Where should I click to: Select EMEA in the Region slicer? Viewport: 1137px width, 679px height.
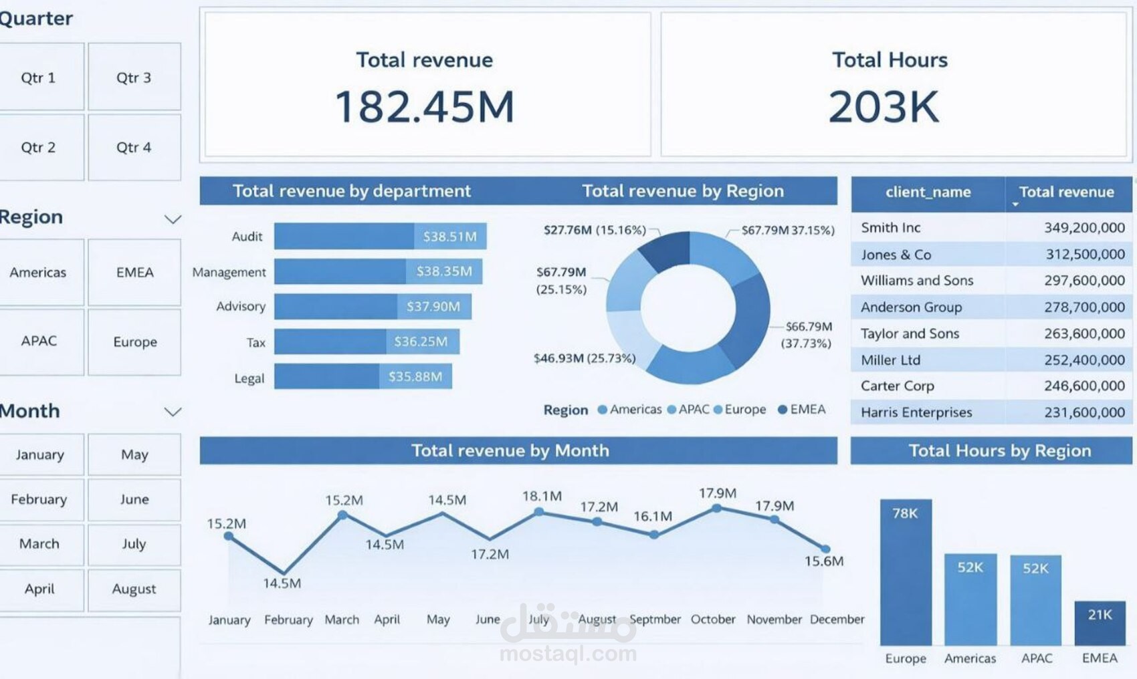click(133, 273)
